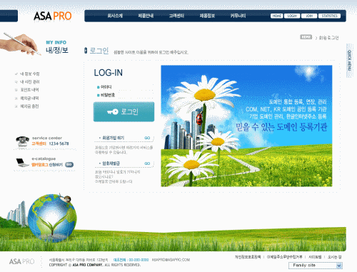This screenshot has height=272, width=357.
Task: Click the JOIN button in header
Action: point(309,16)
